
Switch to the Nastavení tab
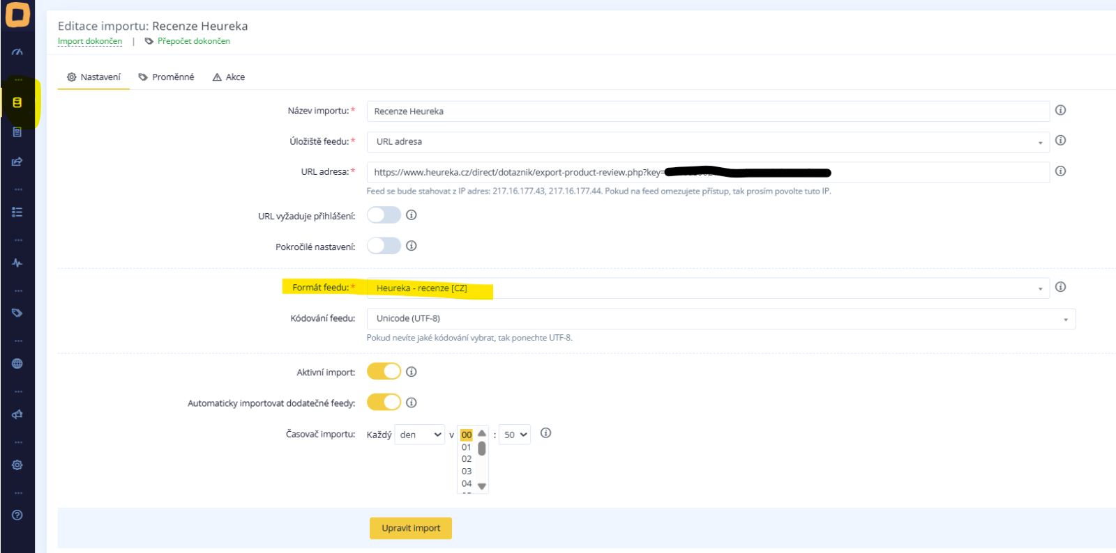(x=93, y=77)
